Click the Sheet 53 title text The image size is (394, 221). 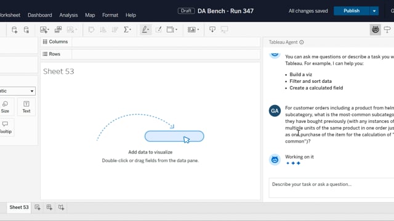(58, 71)
